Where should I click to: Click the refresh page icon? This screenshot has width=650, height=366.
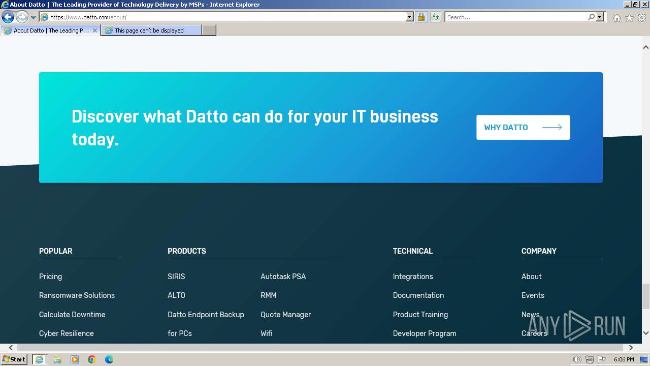pyautogui.click(x=435, y=17)
